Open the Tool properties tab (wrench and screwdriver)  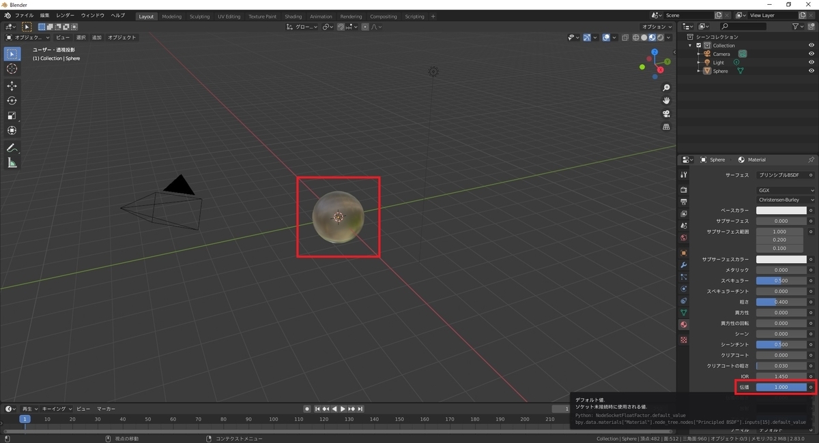[684, 175]
